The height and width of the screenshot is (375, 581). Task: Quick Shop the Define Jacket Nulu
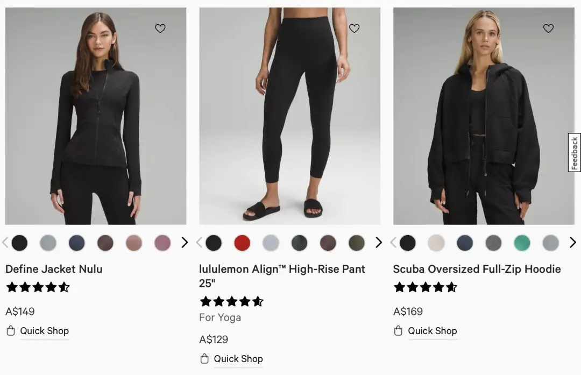coord(44,331)
